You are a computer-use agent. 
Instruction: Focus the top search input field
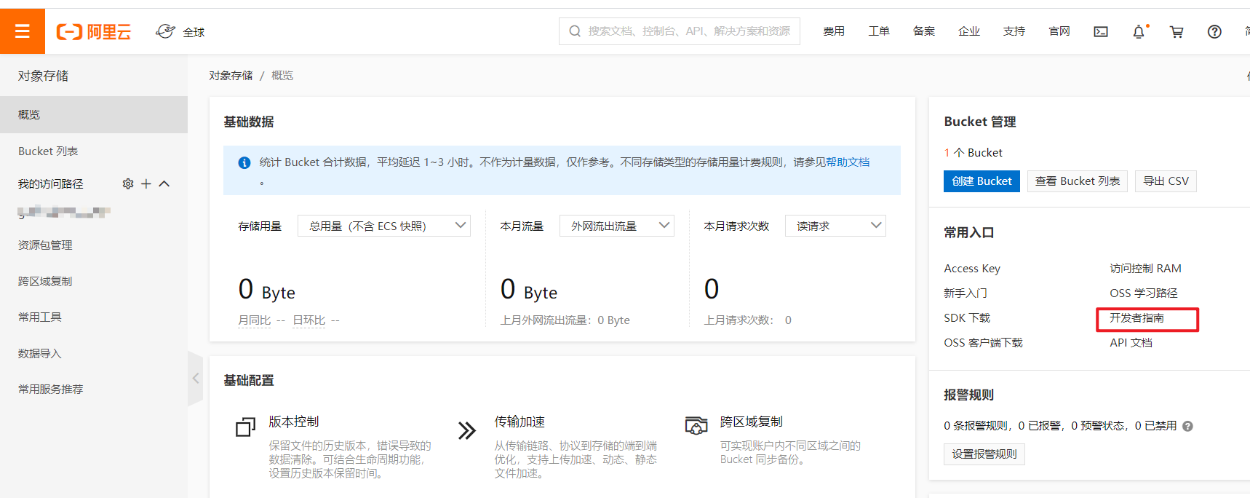(x=680, y=31)
